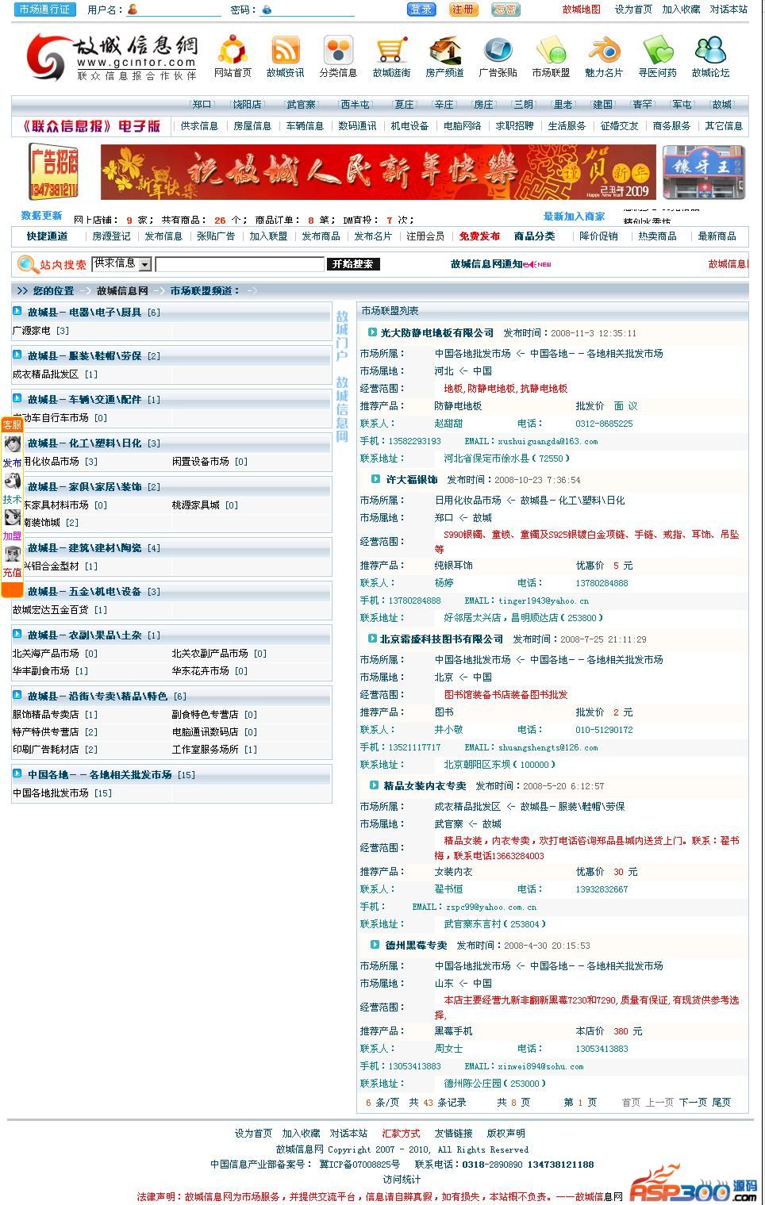Open the 供求信息 search category dropdown

[121, 263]
